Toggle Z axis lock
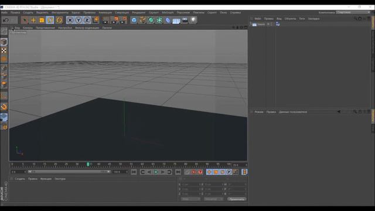The image size is (375, 211). (87, 20)
